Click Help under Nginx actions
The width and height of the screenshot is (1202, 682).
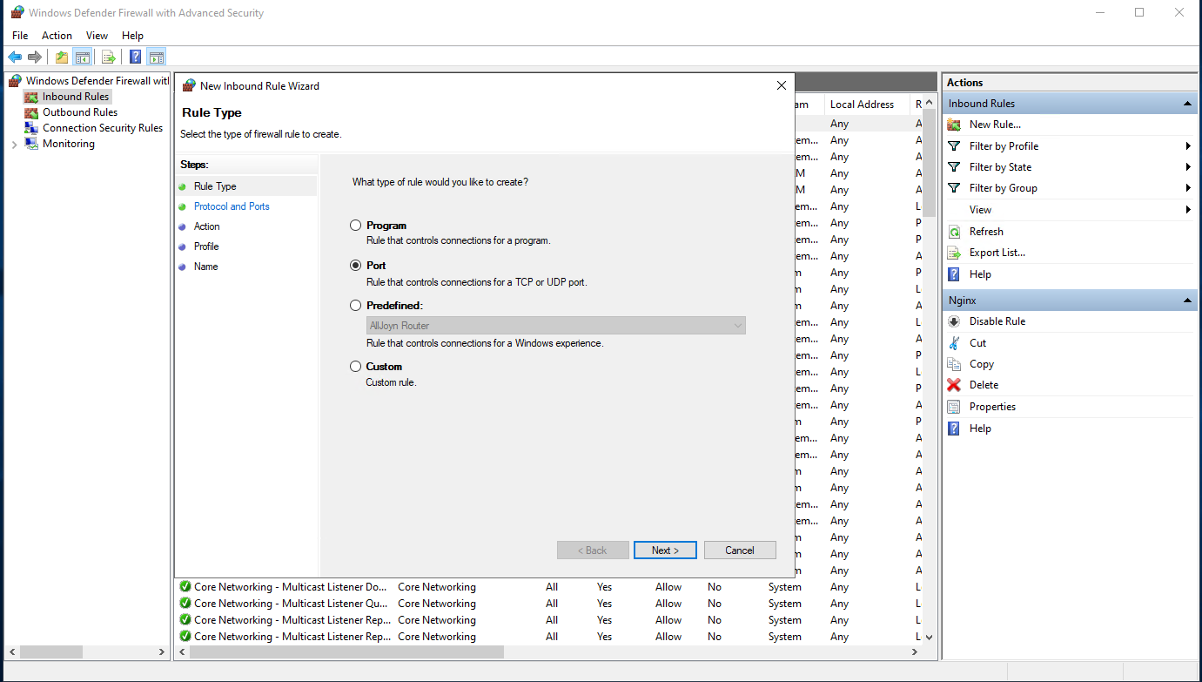[980, 429]
